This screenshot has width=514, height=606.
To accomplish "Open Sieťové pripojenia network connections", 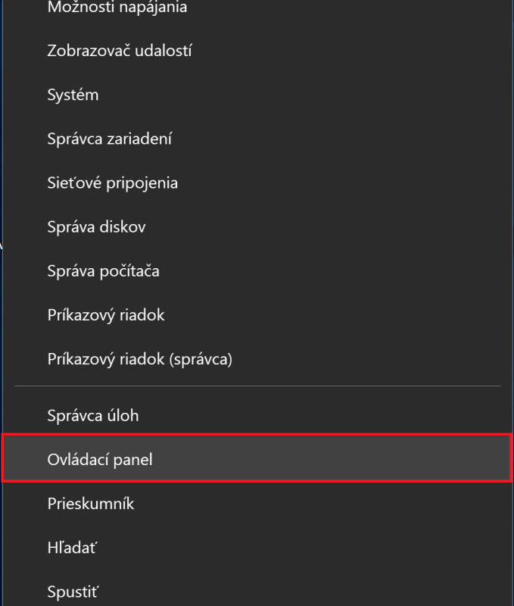I will (112, 183).
